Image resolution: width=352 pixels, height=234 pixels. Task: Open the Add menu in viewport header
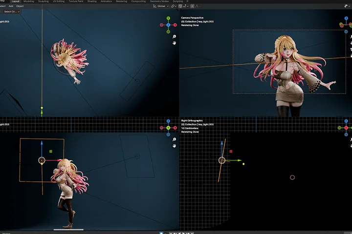coord(11,6)
